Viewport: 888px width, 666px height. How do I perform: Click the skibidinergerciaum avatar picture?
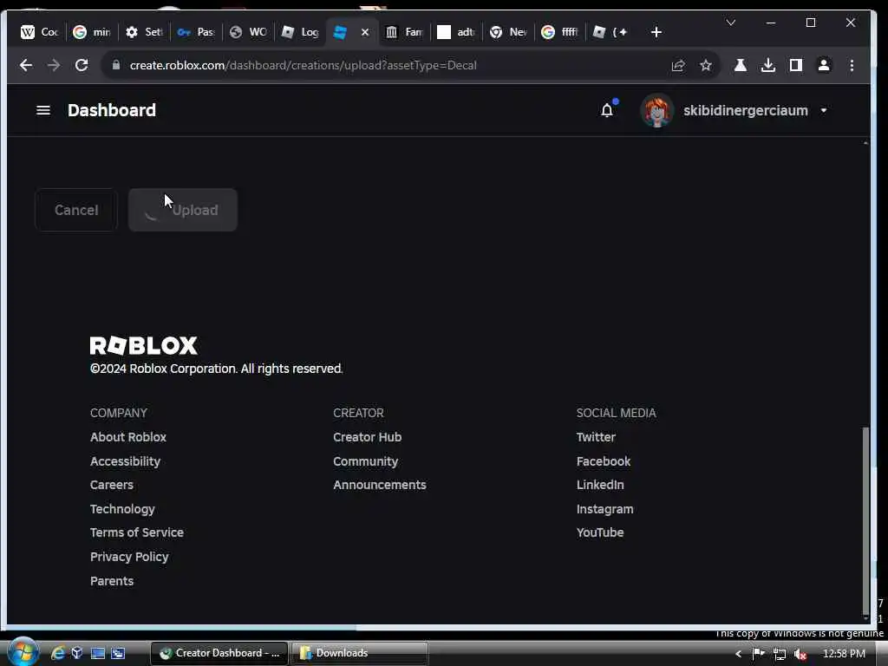coord(657,110)
